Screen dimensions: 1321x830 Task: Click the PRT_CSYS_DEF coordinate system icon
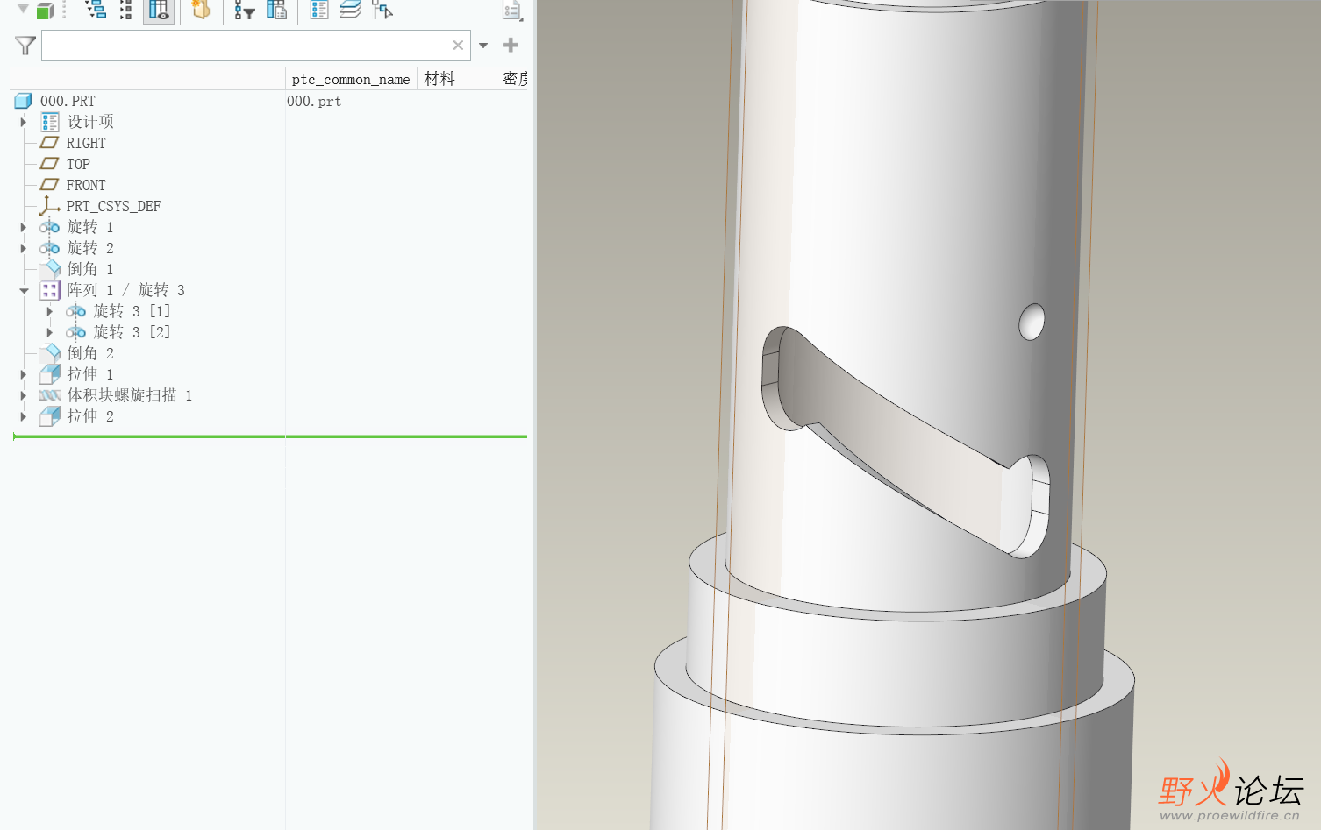pyautogui.click(x=50, y=206)
